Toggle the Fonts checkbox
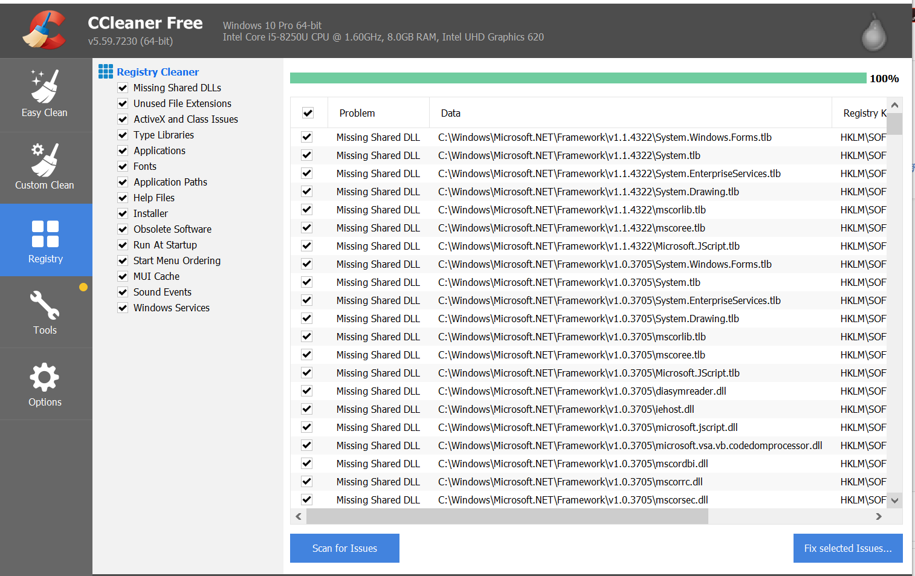The width and height of the screenshot is (915, 576). pos(123,166)
